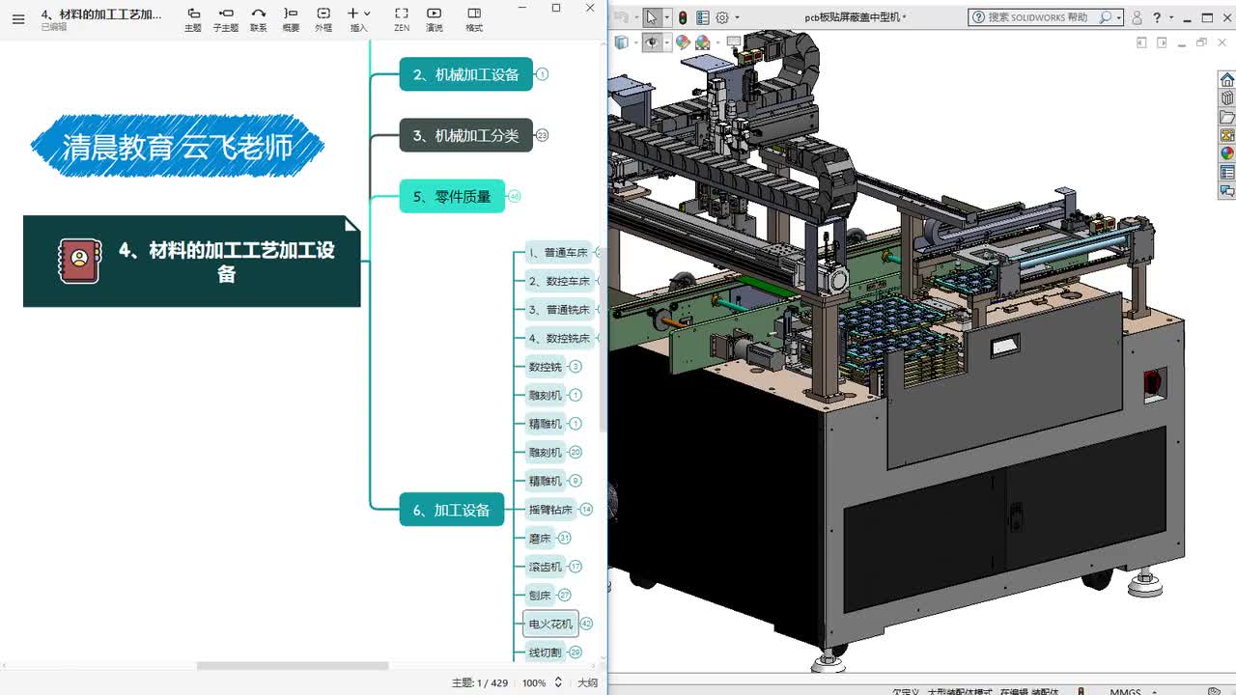Open the SolidWorks user login icon

1137,17
